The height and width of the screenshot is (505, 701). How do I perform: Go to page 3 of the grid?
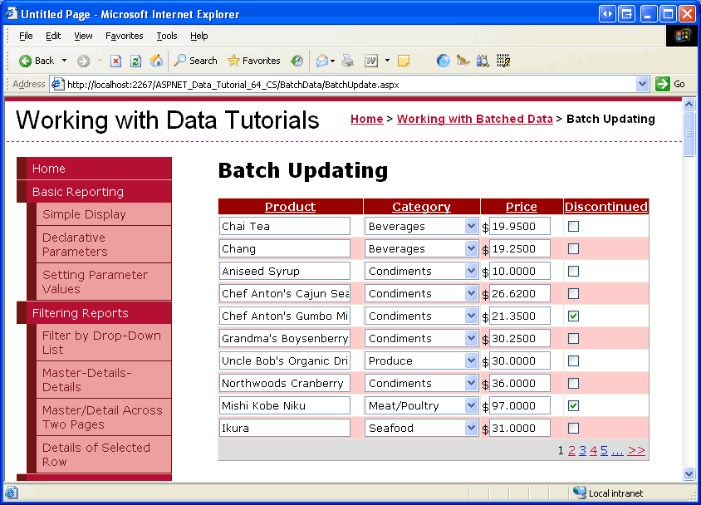pyautogui.click(x=582, y=450)
